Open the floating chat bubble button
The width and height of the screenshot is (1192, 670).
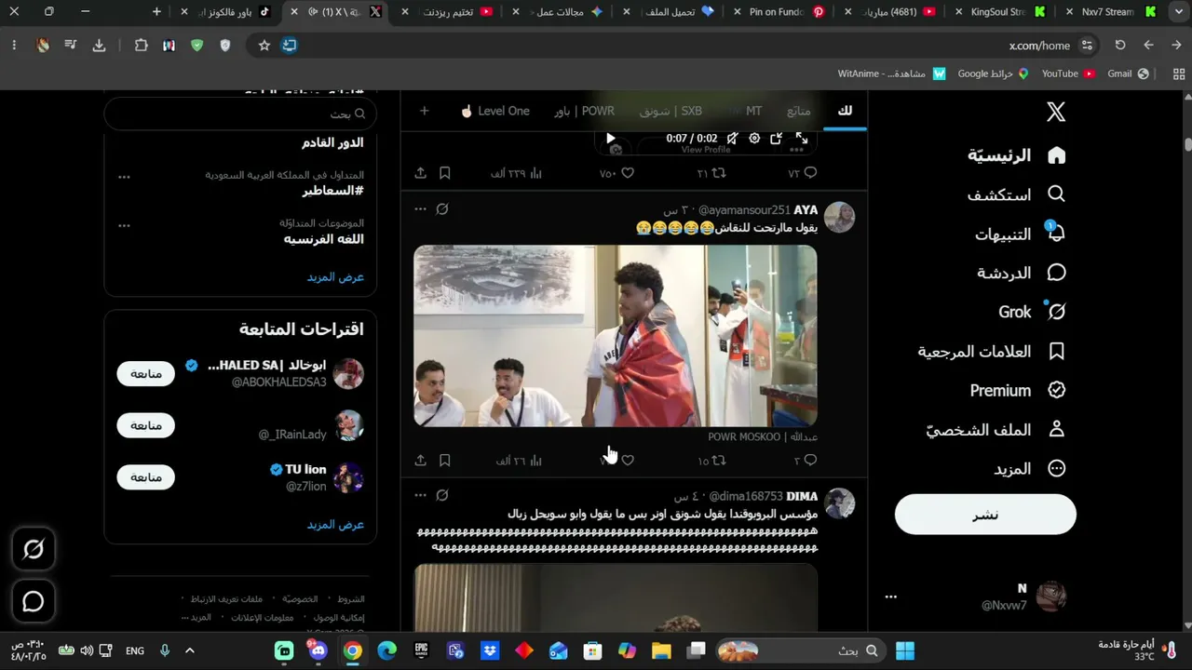(x=34, y=601)
